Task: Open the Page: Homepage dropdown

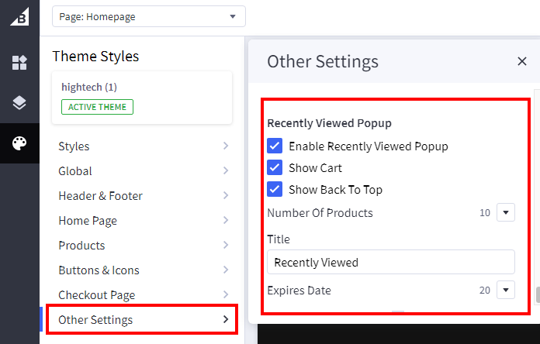Action: [149, 16]
